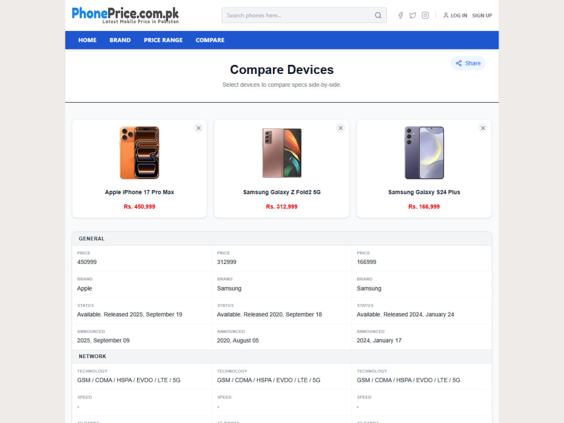Screen dimensions: 564x423
Task: Click 'Select devices to compare specs side-by-side.'
Action: pyautogui.click(x=281, y=85)
